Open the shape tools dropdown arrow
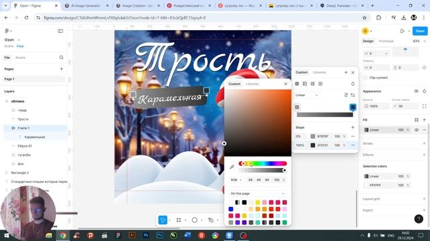This screenshot has width=430, height=241. click(202, 220)
